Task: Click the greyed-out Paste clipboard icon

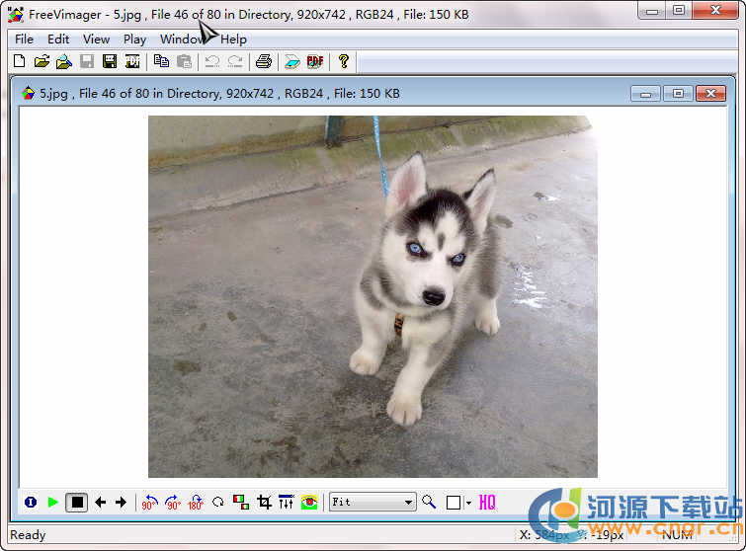Action: (x=184, y=61)
